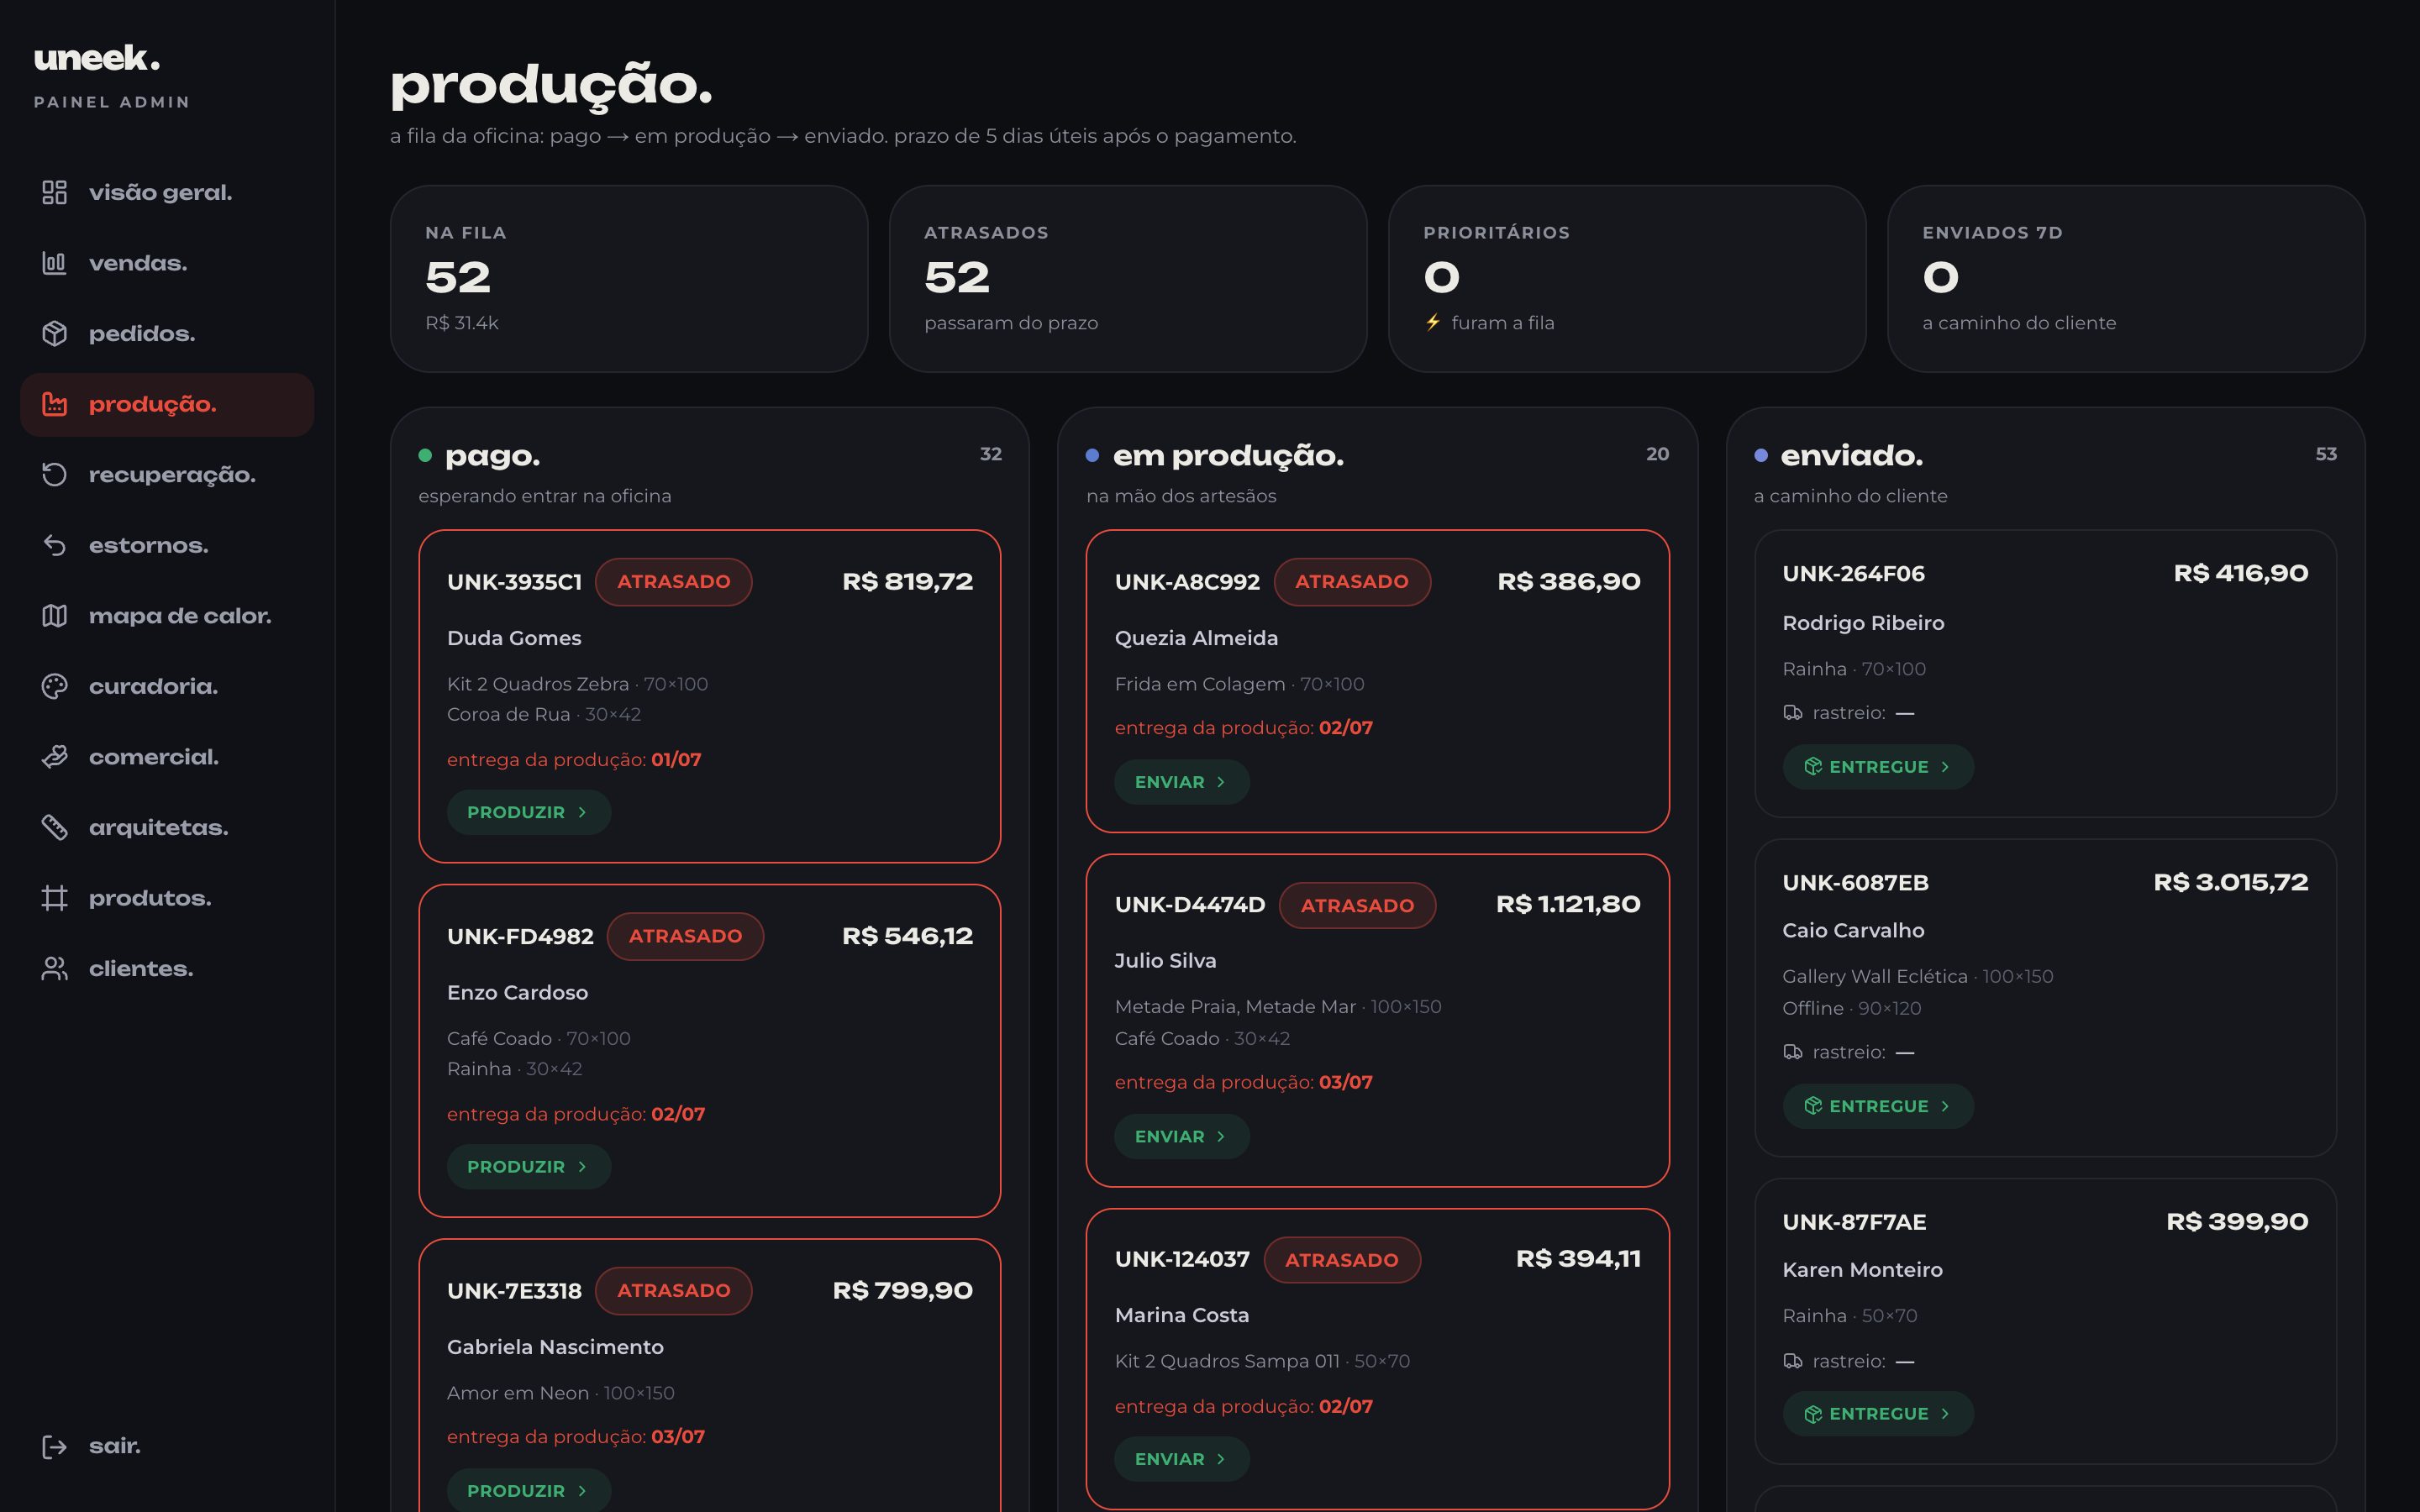Click truck icon on Caio Carvalho's order
This screenshot has height=1512, width=2420.
(x=1792, y=1052)
